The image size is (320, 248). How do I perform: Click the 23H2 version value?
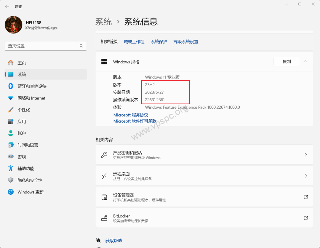tap(150, 84)
